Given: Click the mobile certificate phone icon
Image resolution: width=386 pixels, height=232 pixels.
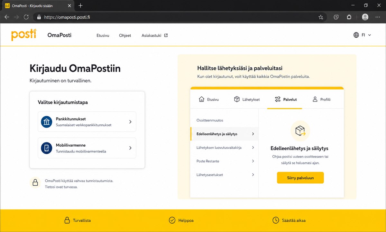Looking at the screenshot, I should [x=47, y=148].
